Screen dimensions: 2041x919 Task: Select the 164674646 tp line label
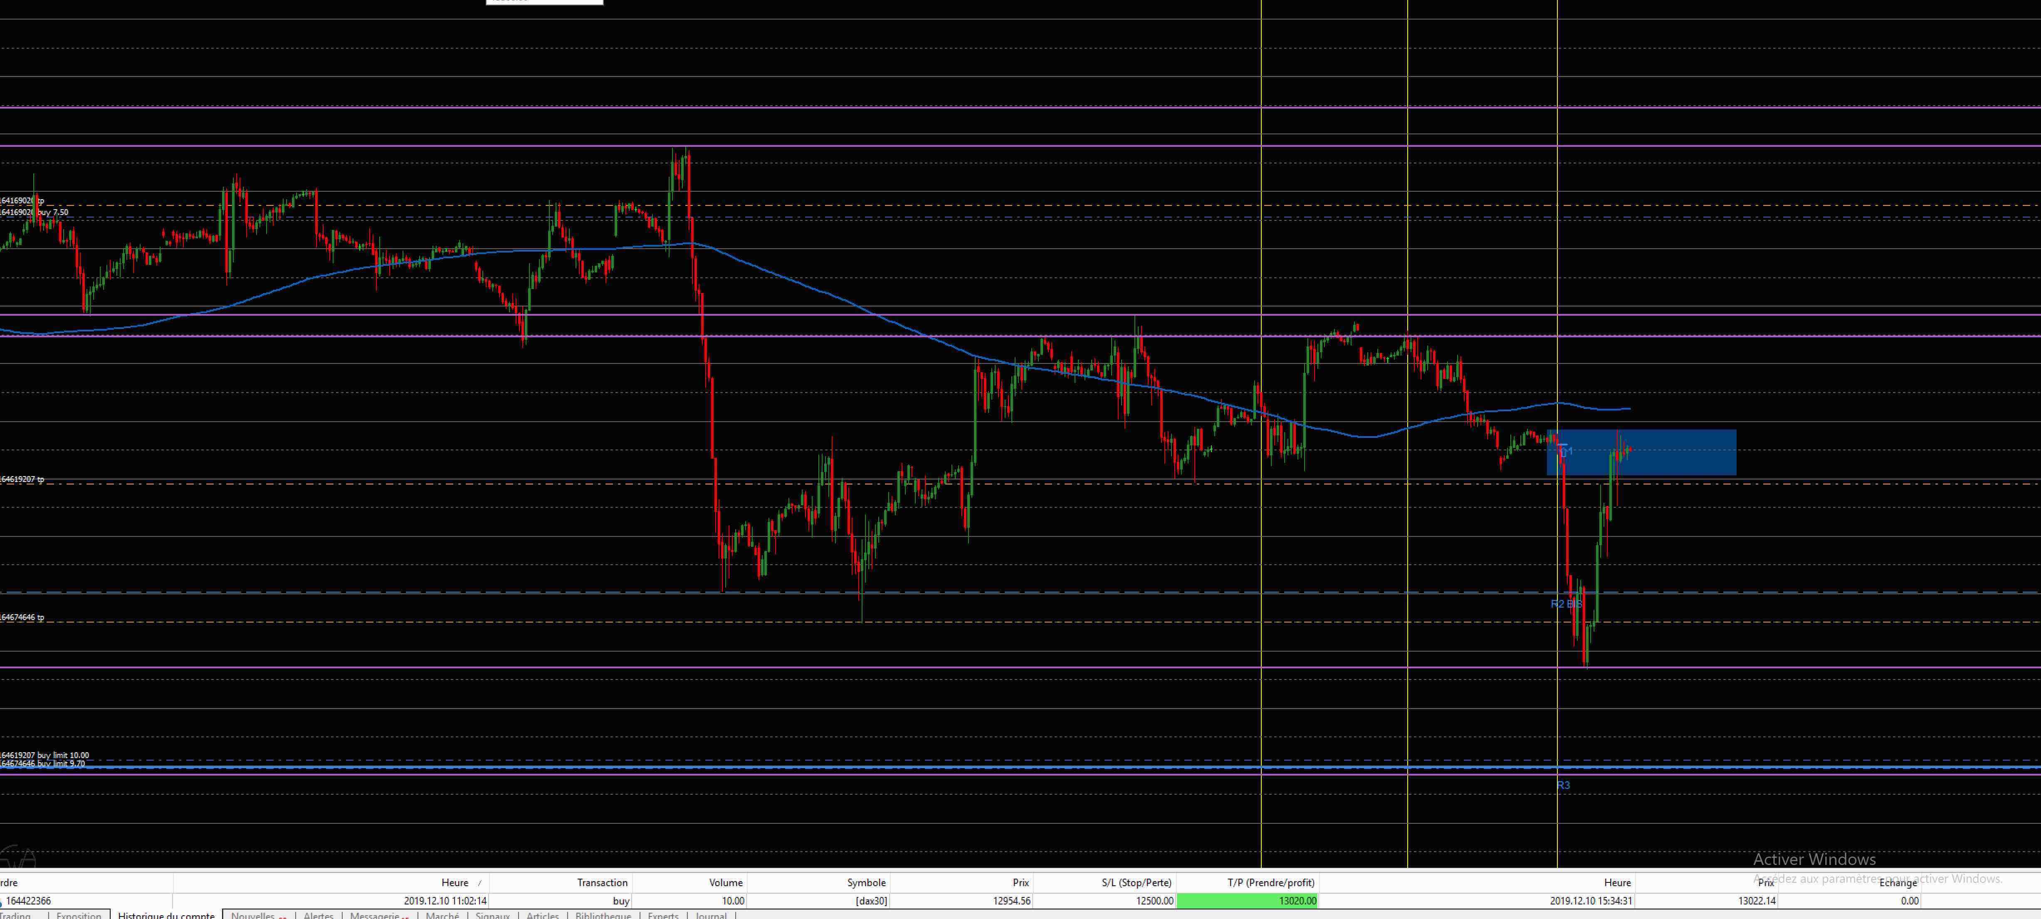tap(22, 617)
